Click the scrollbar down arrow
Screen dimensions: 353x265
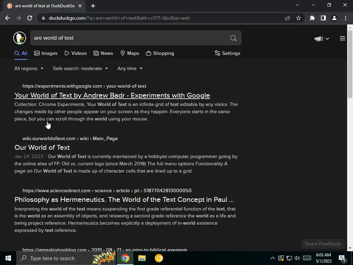tap(350, 248)
